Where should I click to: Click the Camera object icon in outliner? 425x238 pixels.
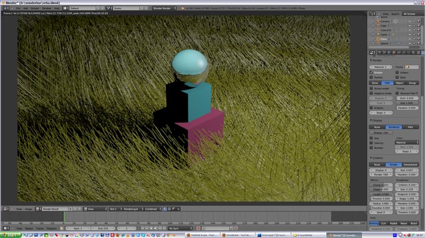coord(378,21)
